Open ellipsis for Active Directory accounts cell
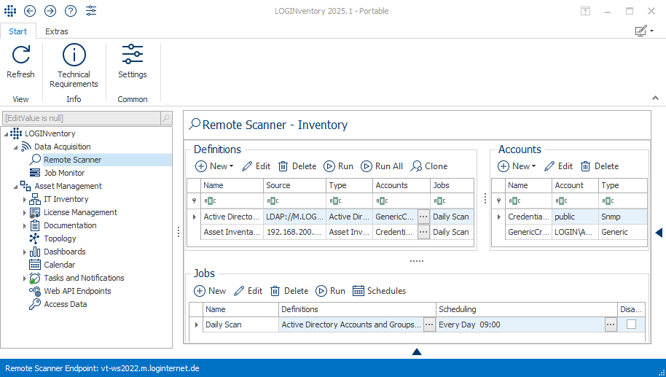Screen dimensions: 666x377 423,217
